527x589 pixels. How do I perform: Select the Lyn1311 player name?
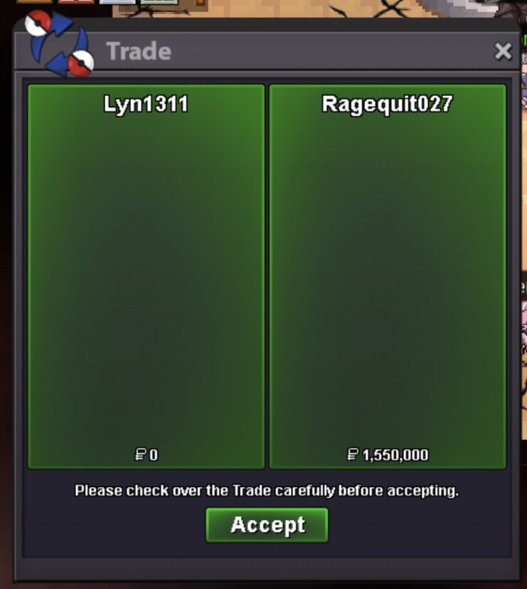pyautogui.click(x=146, y=104)
